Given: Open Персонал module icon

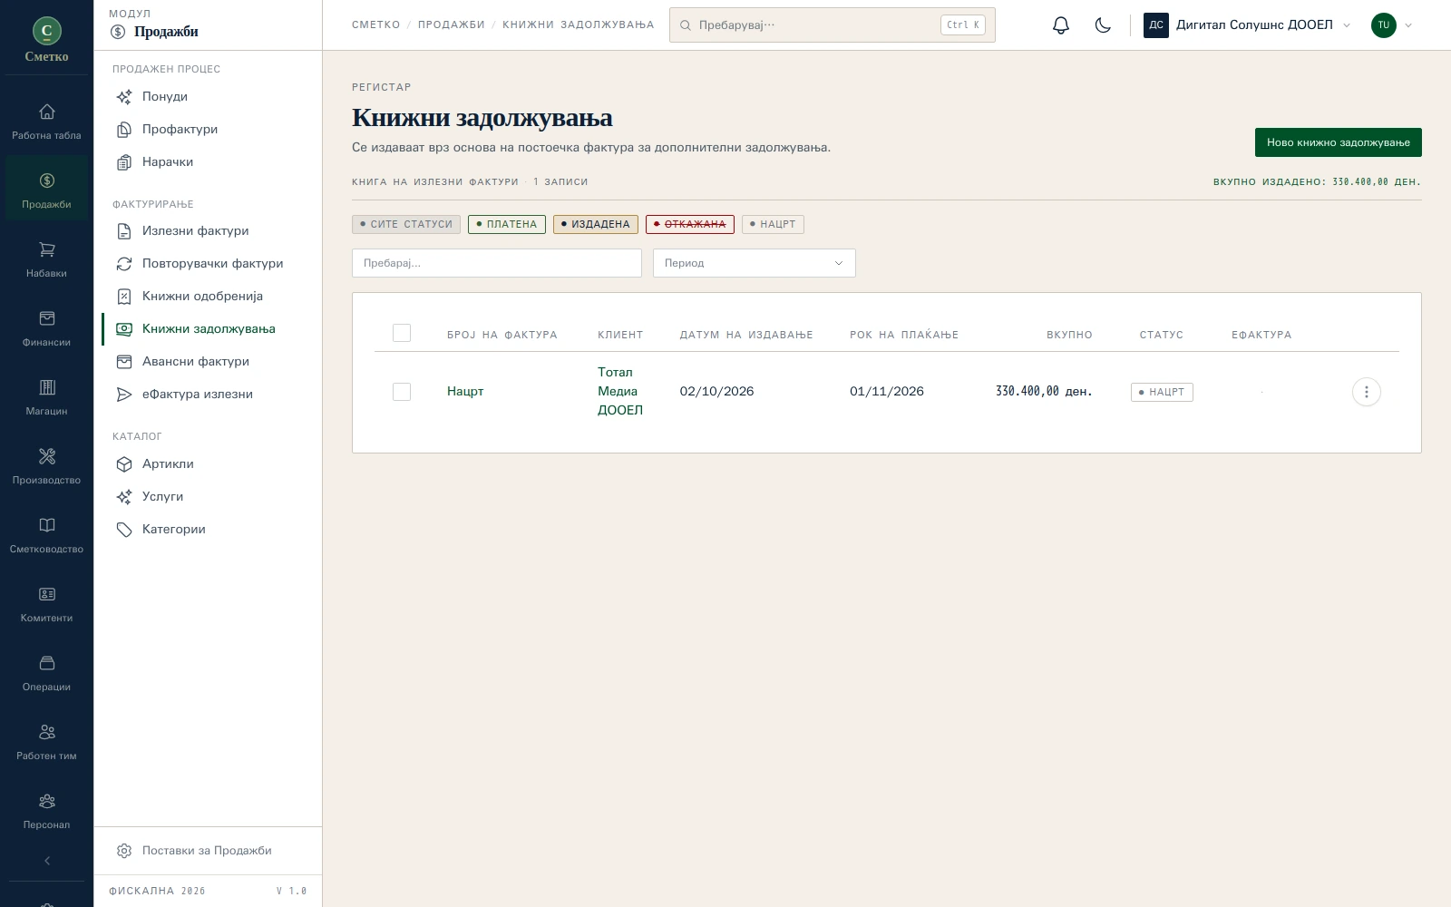Looking at the screenshot, I should point(46,811).
